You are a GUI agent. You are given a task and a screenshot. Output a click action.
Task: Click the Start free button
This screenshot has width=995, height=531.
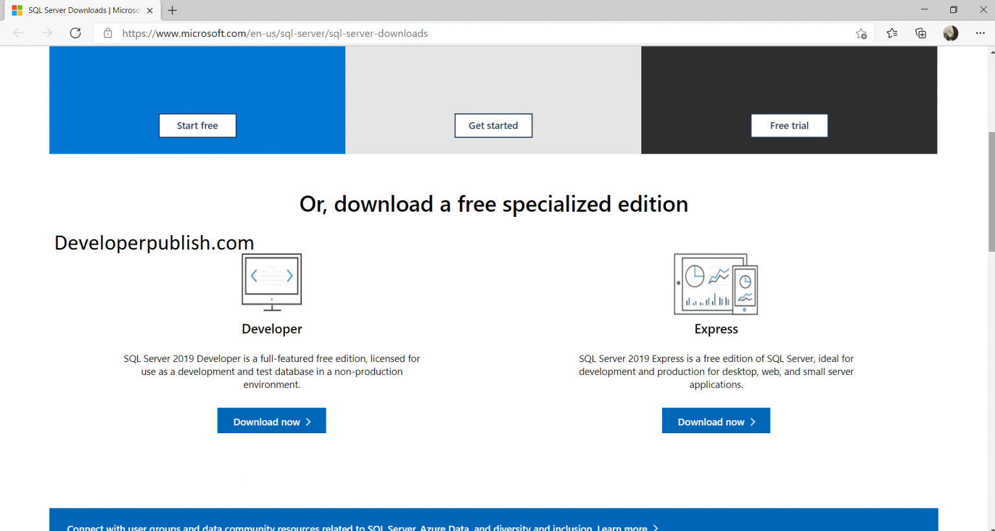[198, 125]
